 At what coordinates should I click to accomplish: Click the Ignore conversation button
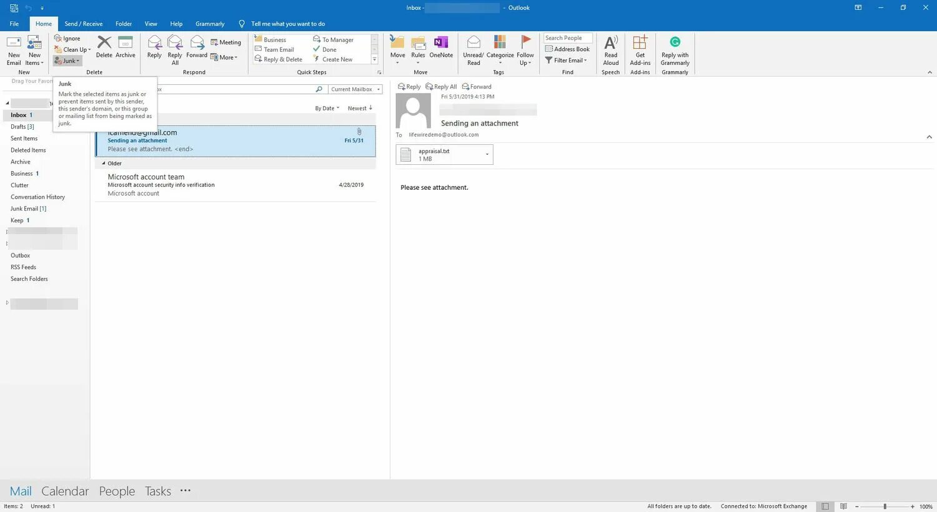67,38
